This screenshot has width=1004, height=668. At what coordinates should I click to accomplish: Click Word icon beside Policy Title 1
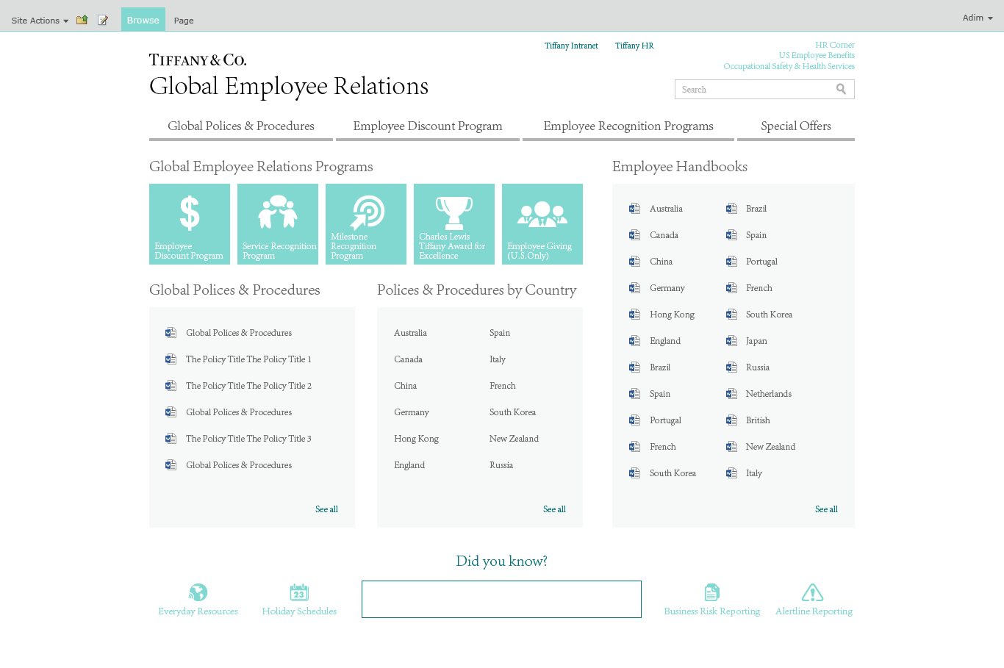point(171,359)
